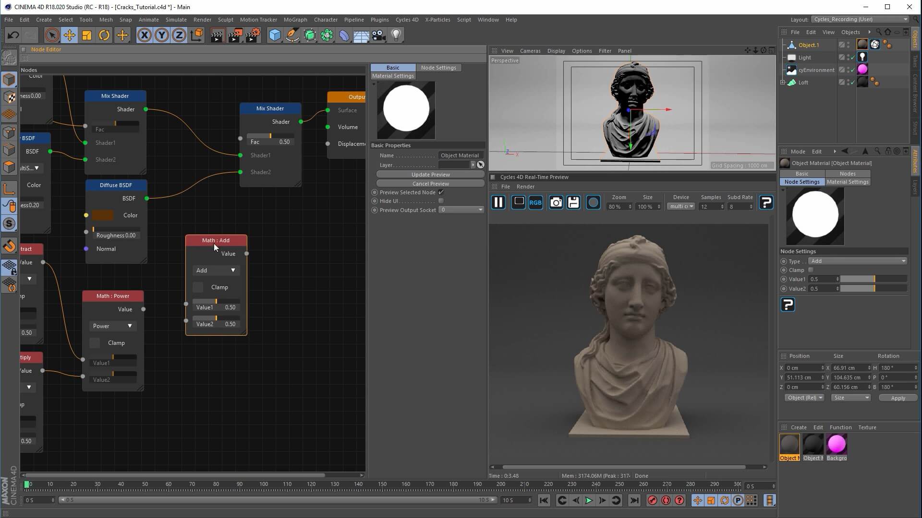Image resolution: width=922 pixels, height=518 pixels.
Task: Click the Update Preview button
Action: tap(430, 175)
